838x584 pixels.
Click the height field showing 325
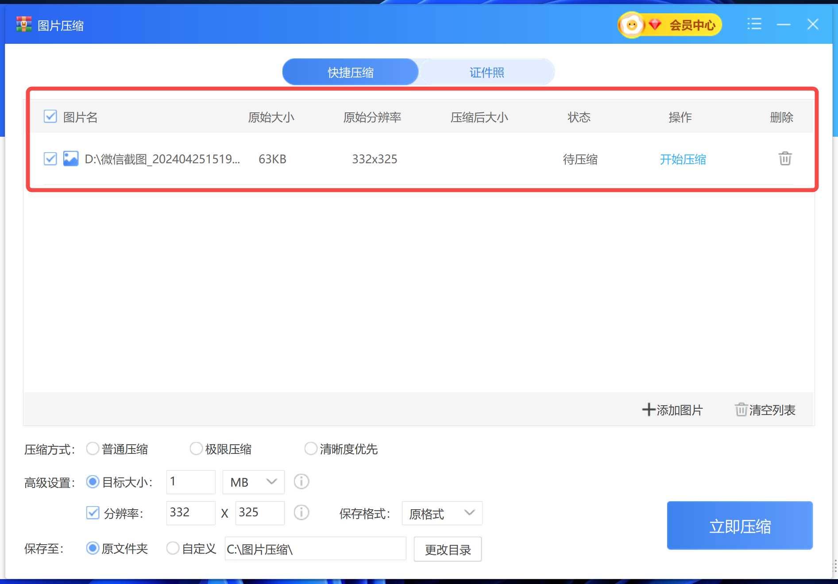[260, 513]
